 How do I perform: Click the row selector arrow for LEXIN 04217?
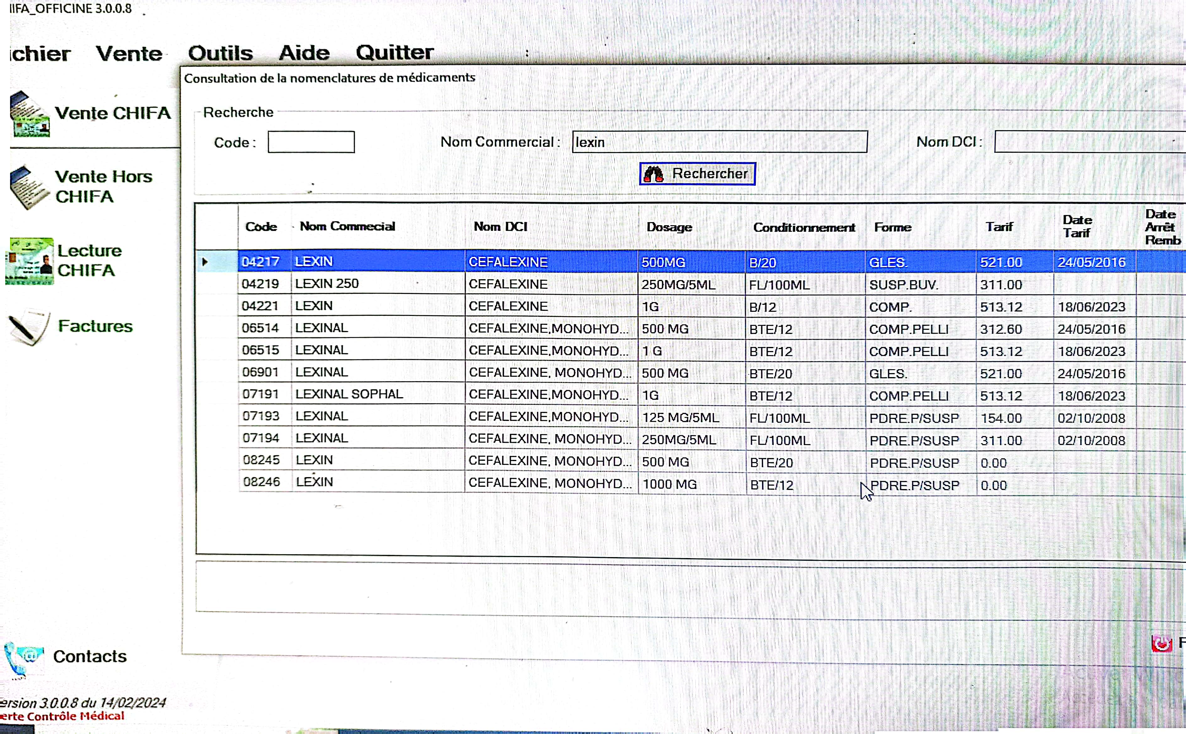205,262
